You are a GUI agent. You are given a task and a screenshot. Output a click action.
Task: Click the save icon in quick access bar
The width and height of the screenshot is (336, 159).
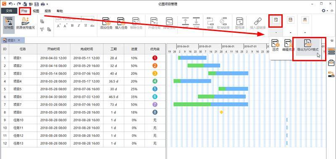(36, 4)
